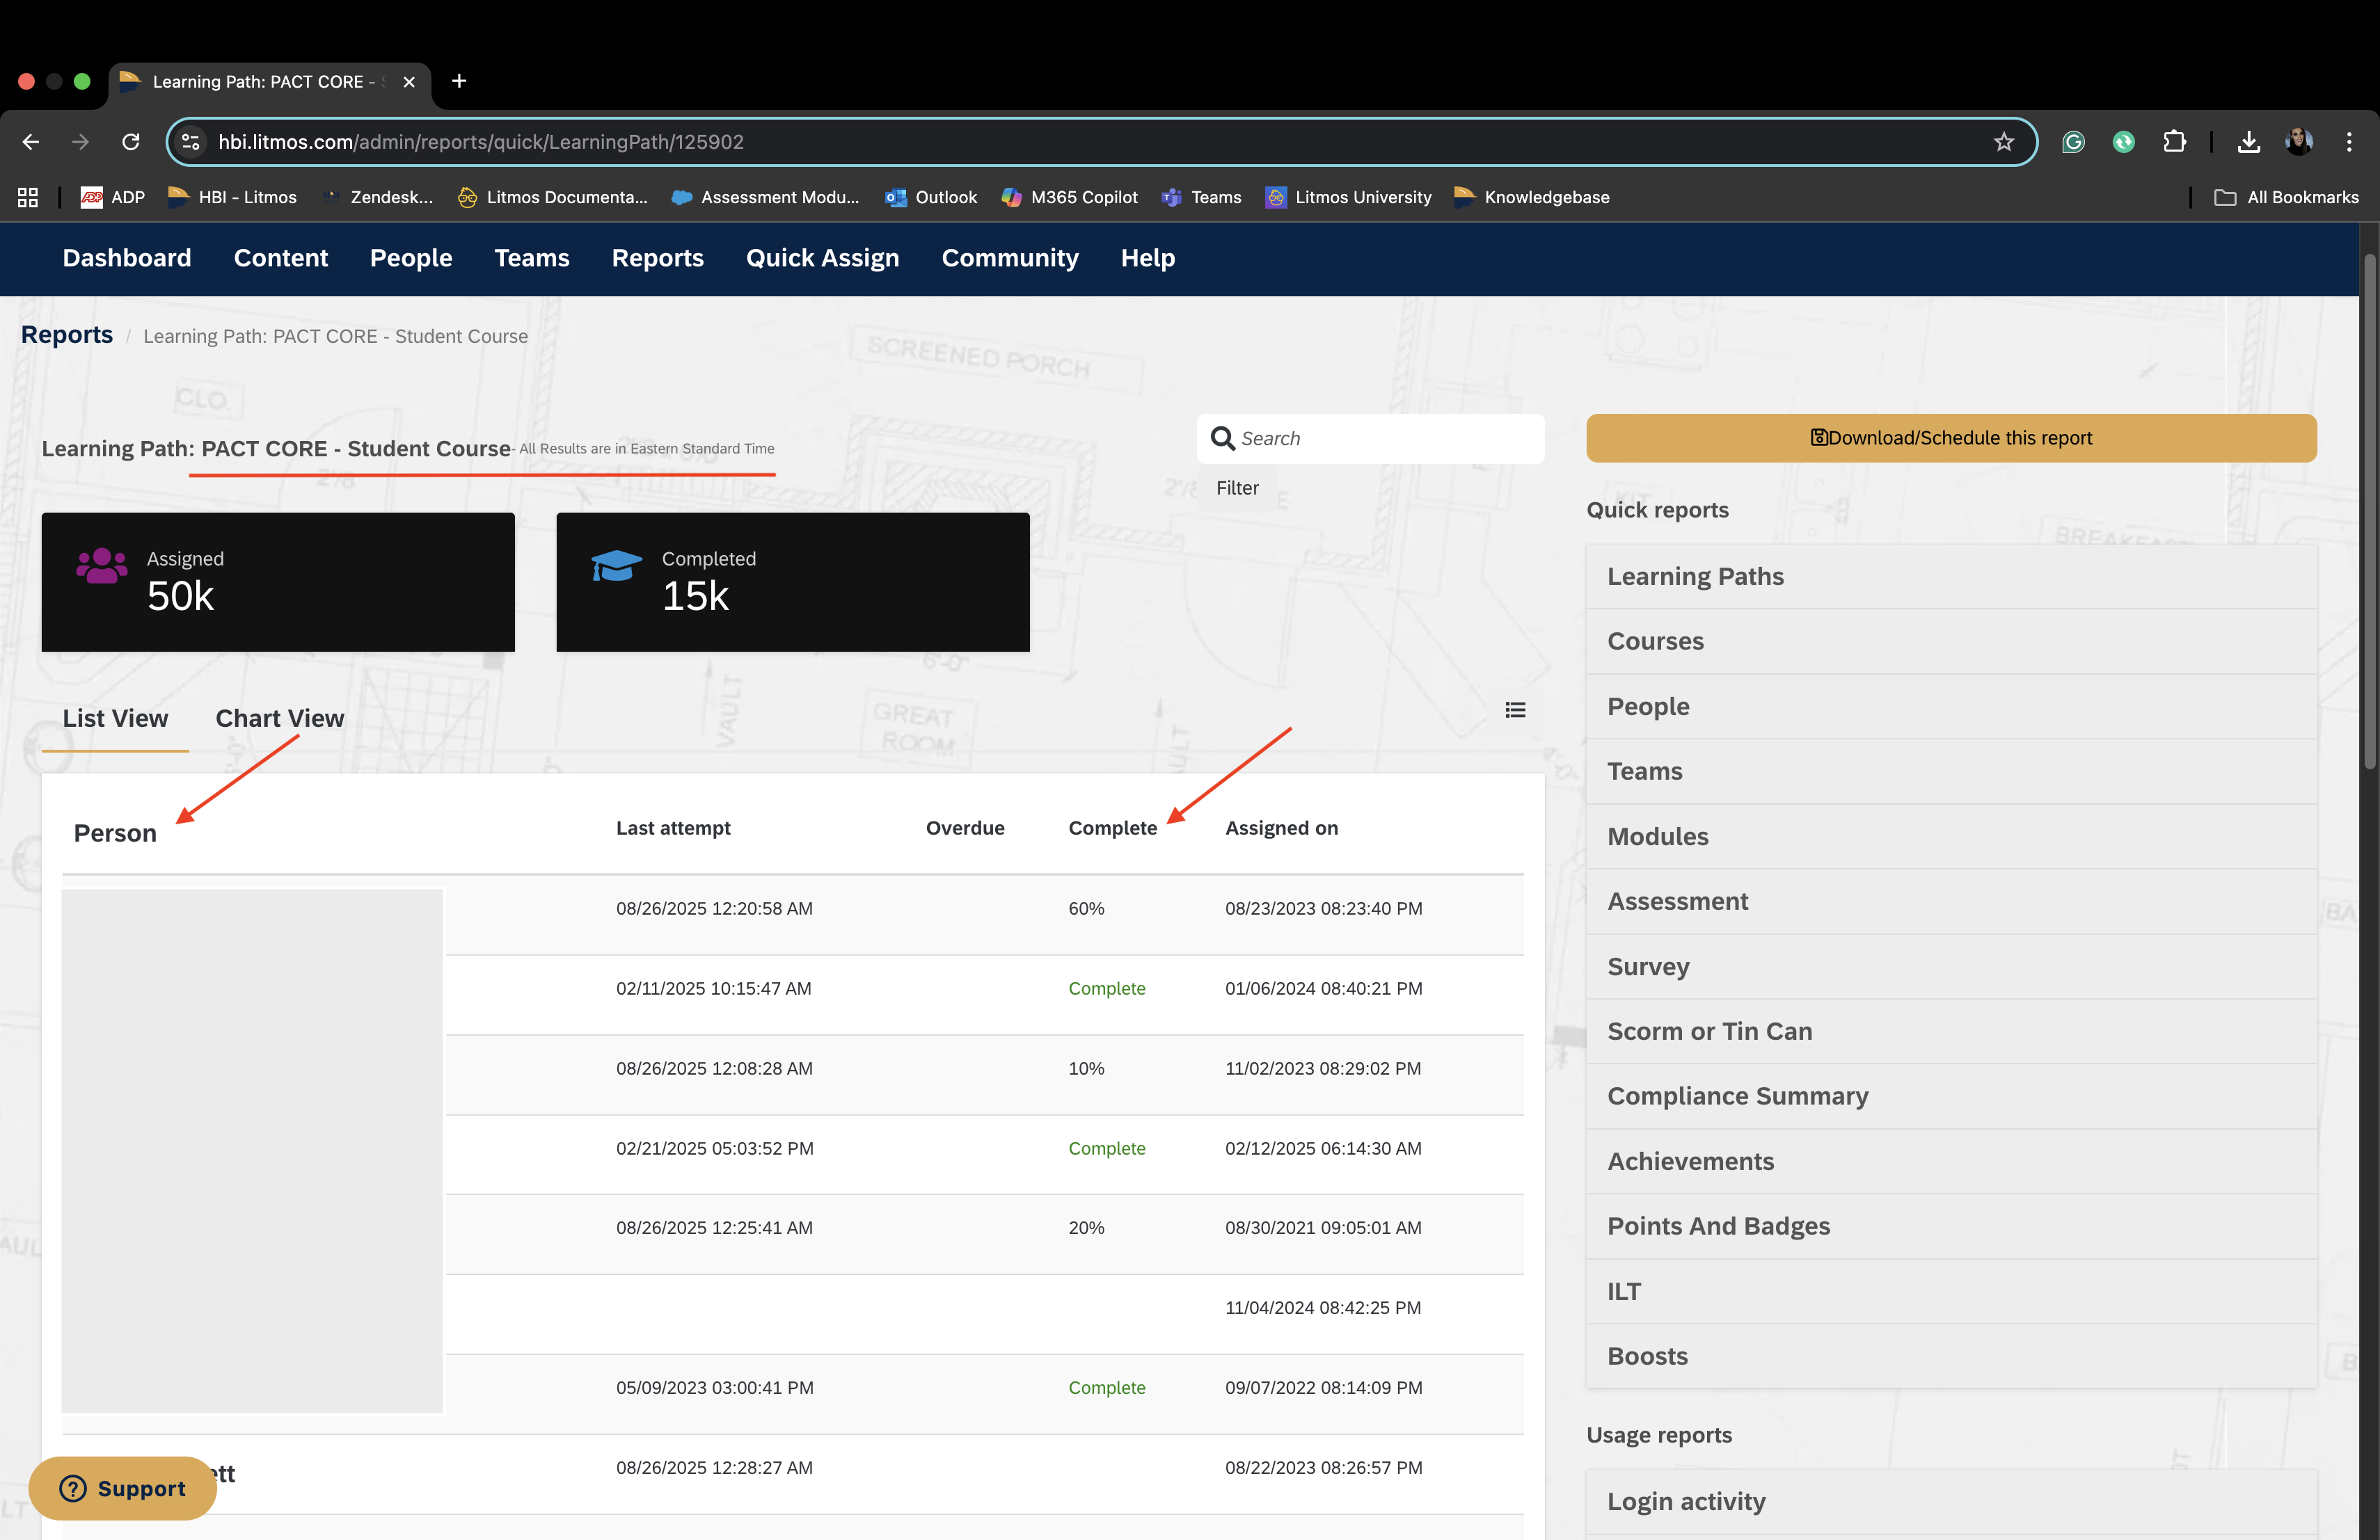Click the magnifier search icon

click(1222, 438)
